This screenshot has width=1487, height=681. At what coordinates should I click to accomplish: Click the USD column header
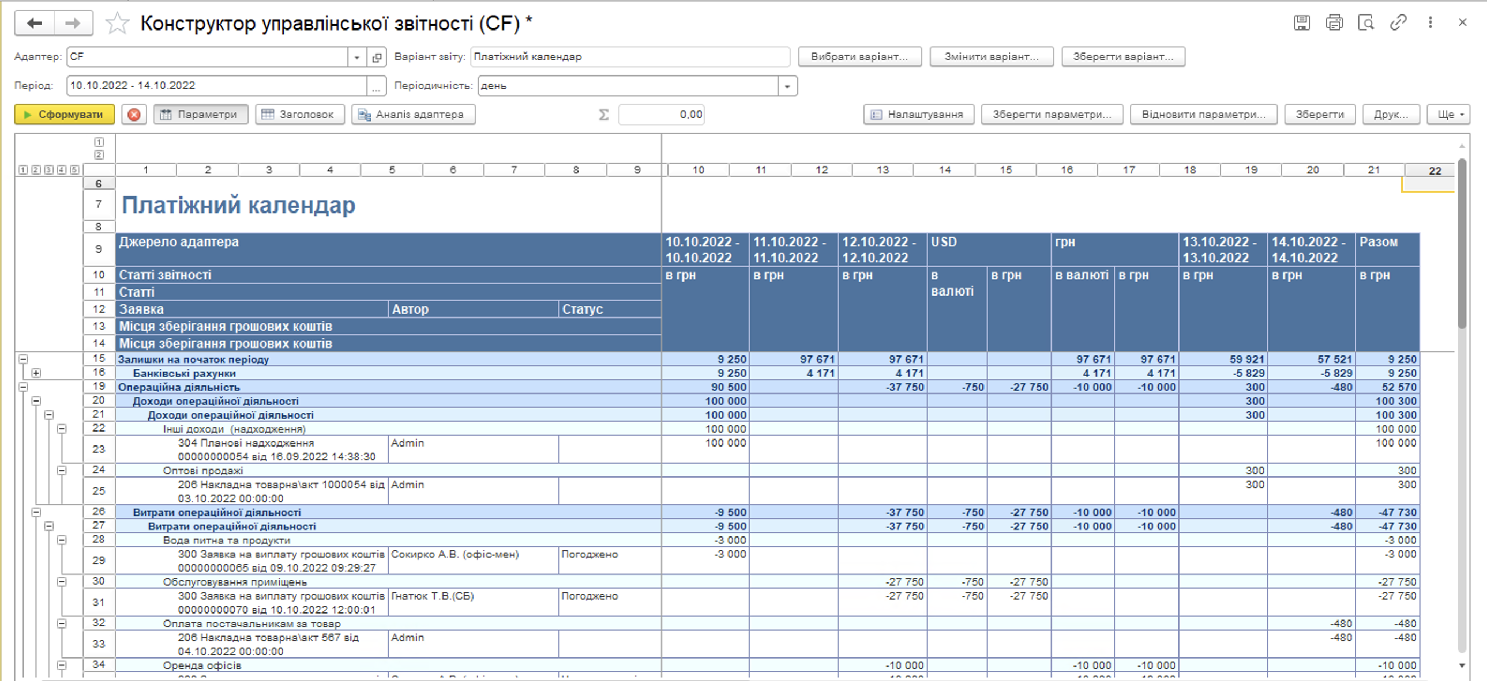coord(989,249)
